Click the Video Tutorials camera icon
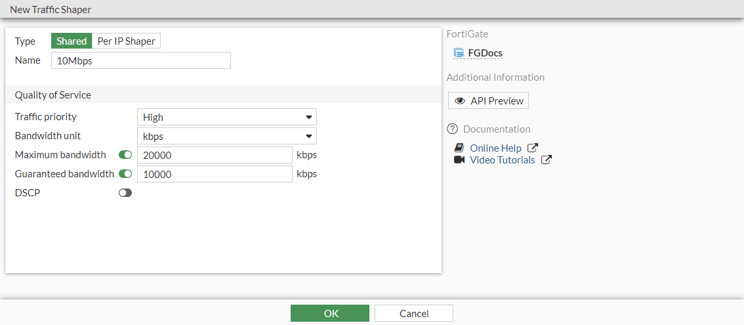The height and width of the screenshot is (325, 744). click(459, 160)
